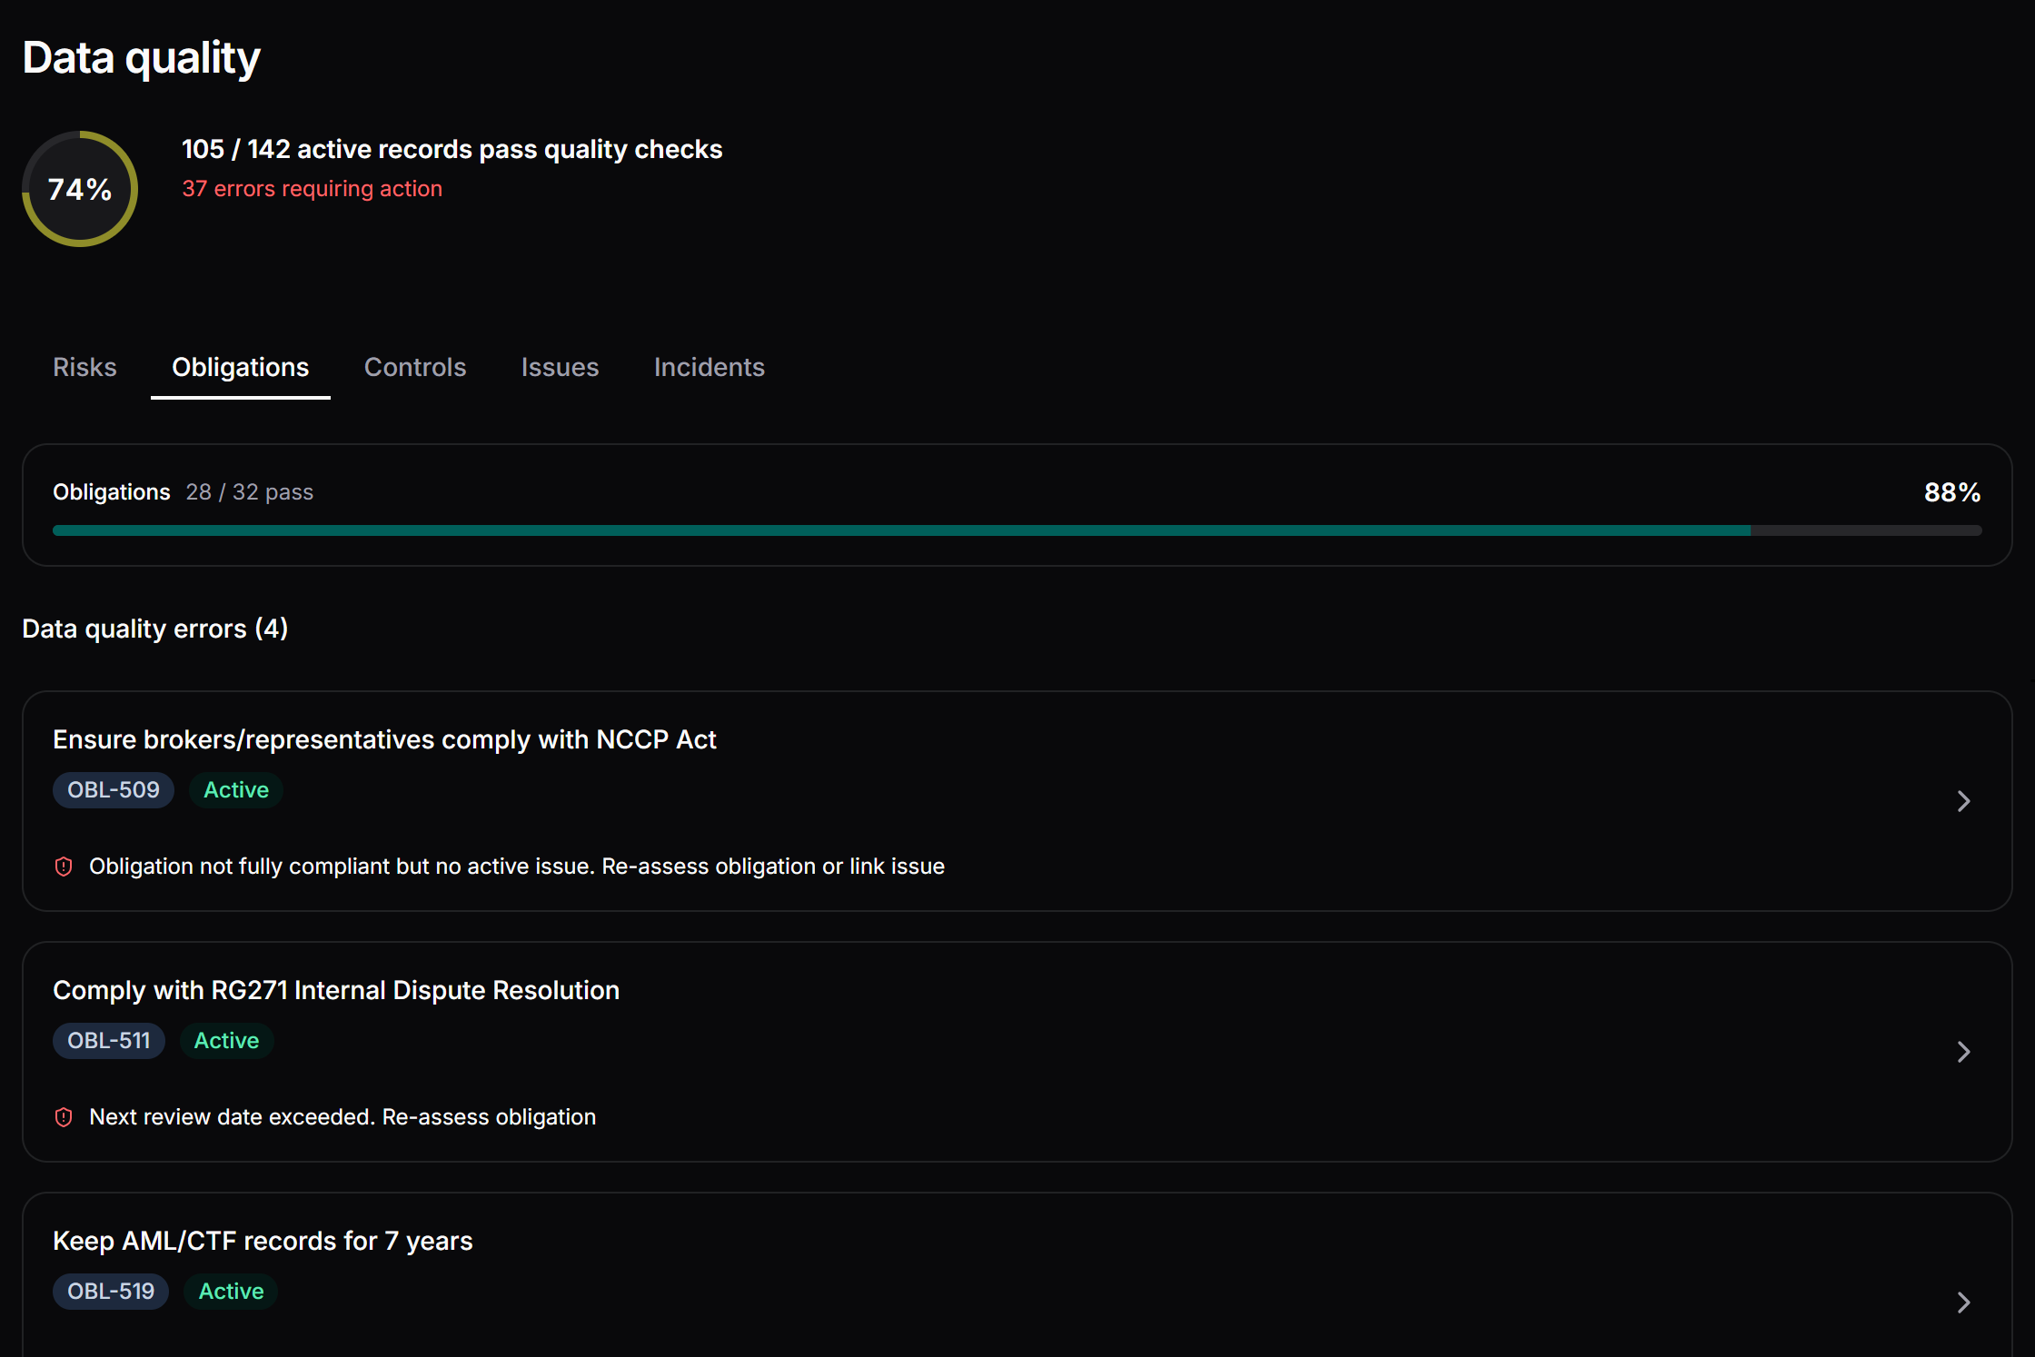
Task: Click the 'Data quality' page title
Action: click(142, 58)
